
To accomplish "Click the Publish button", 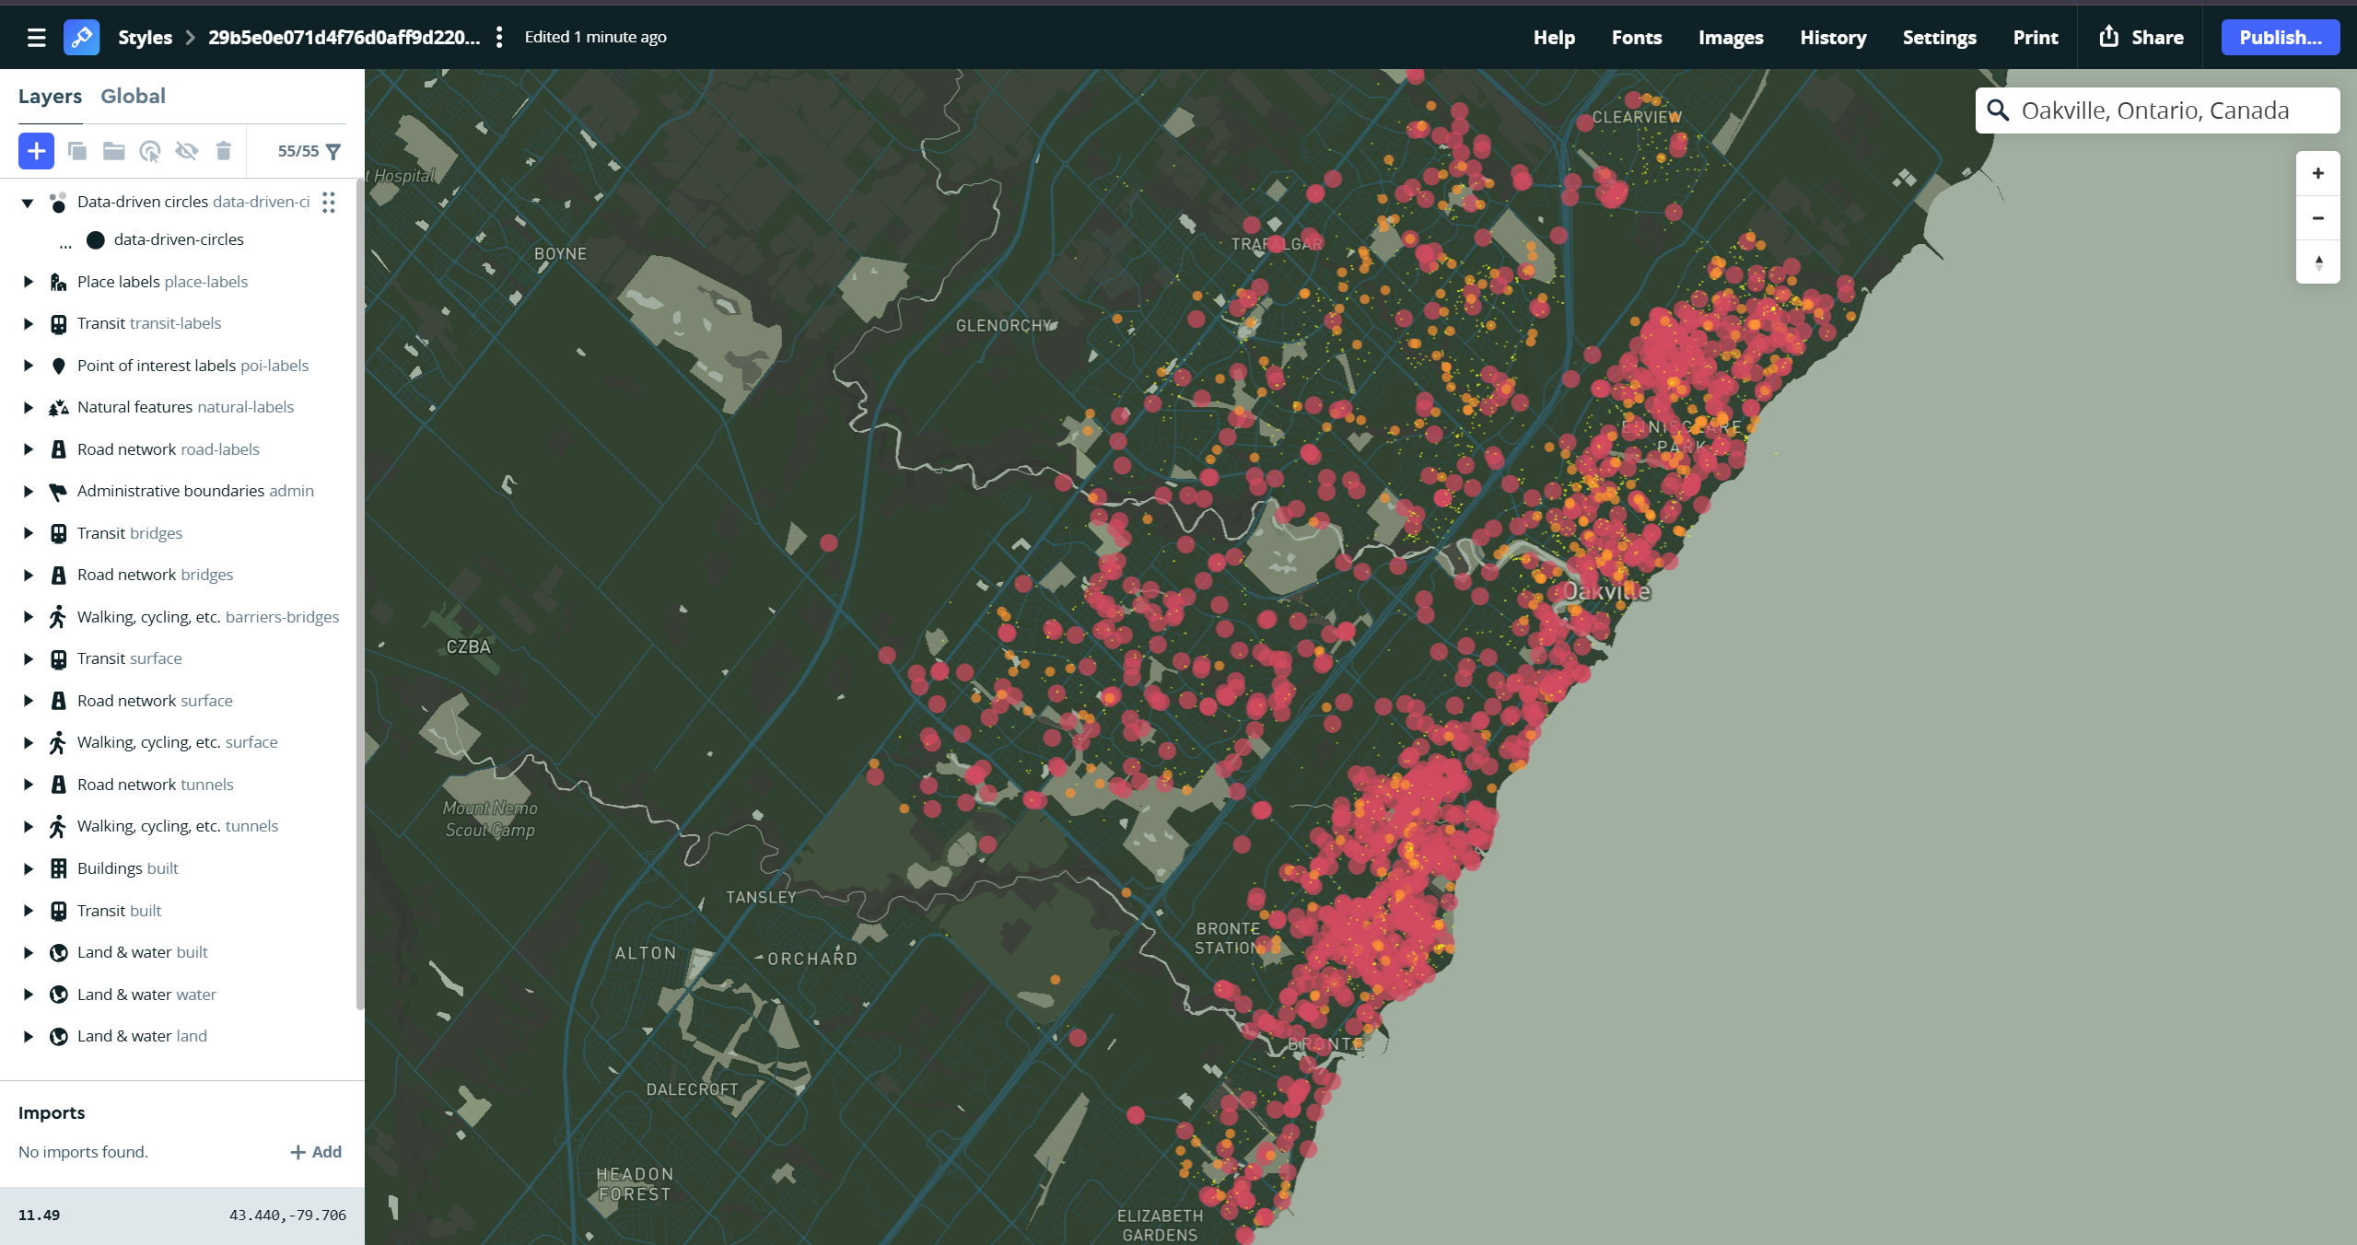I will [x=2280, y=38].
